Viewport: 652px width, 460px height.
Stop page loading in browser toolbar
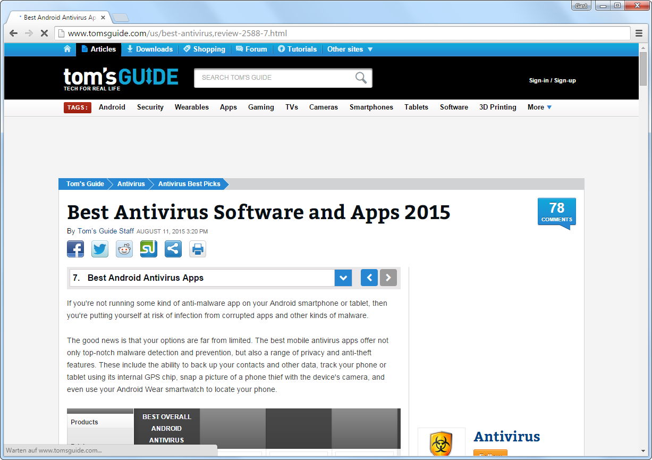(x=44, y=34)
